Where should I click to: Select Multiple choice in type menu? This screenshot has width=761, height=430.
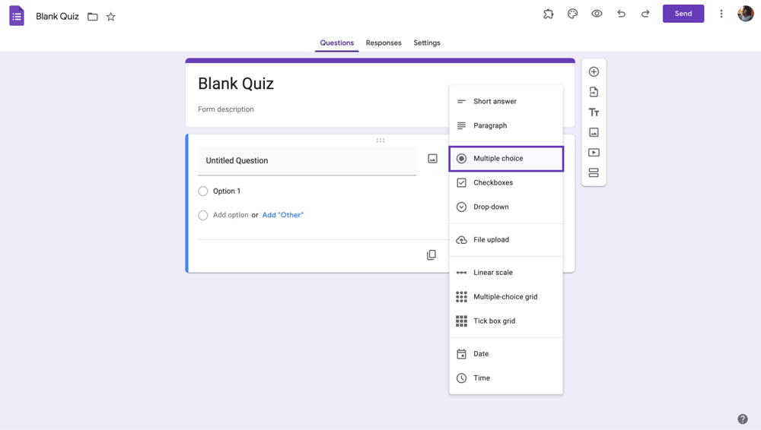[498, 159]
